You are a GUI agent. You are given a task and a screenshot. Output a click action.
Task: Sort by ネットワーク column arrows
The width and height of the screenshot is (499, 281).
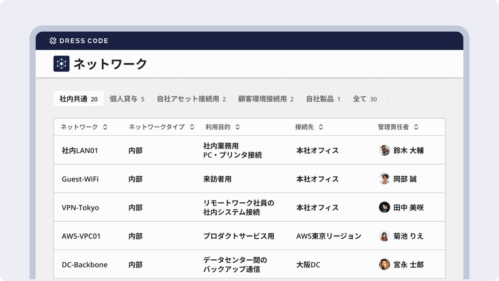(x=105, y=127)
